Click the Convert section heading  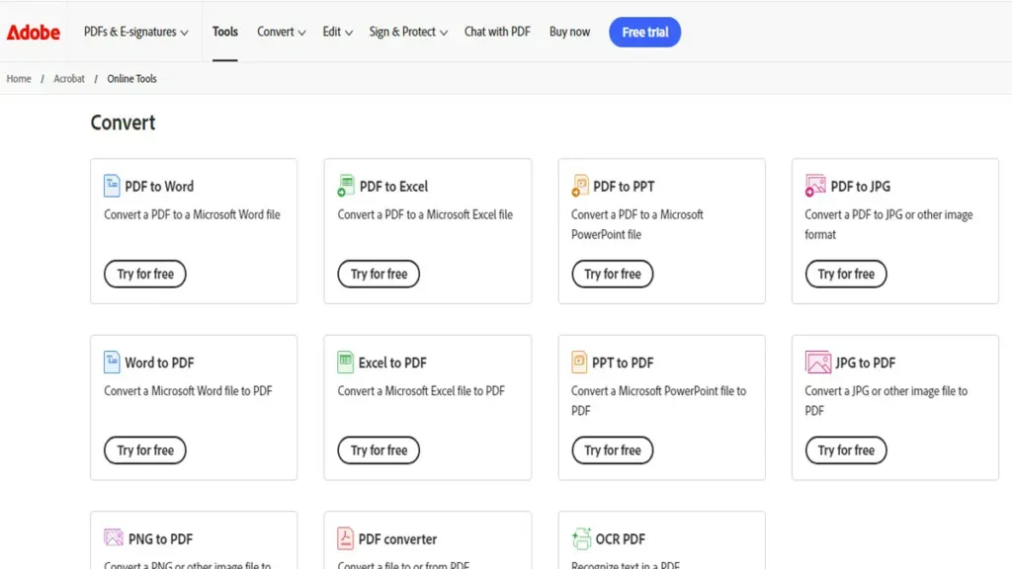[x=123, y=122]
